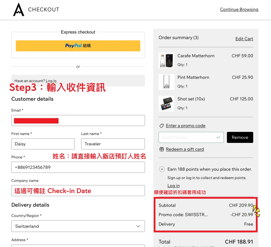Open the Redeem a gift card link
The width and height of the screenshot is (271, 247).
pyautogui.click(x=185, y=149)
